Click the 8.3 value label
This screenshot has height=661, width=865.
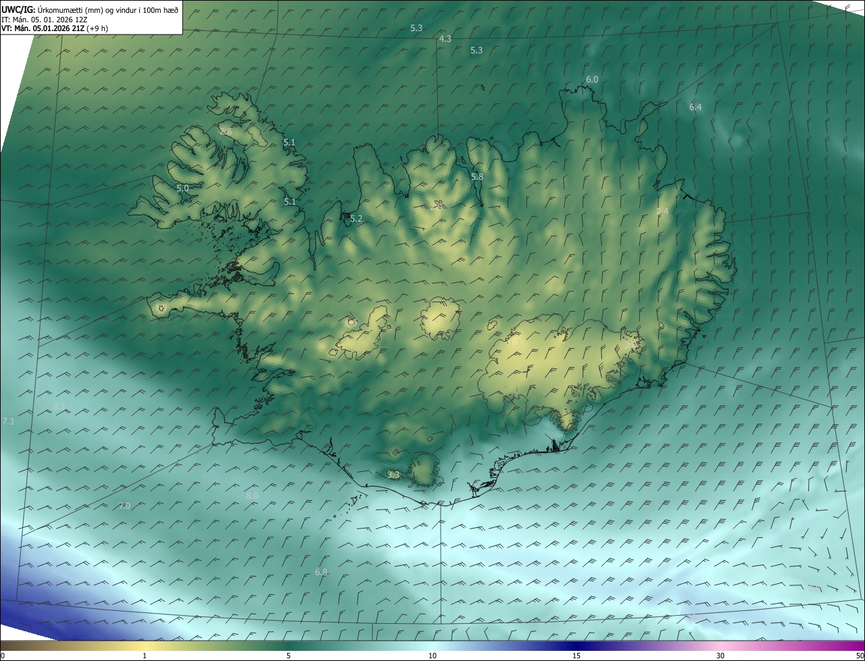pos(59,406)
